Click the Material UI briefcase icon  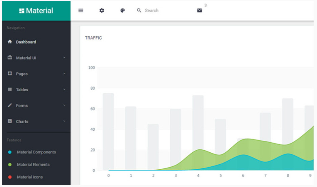click(x=10, y=58)
